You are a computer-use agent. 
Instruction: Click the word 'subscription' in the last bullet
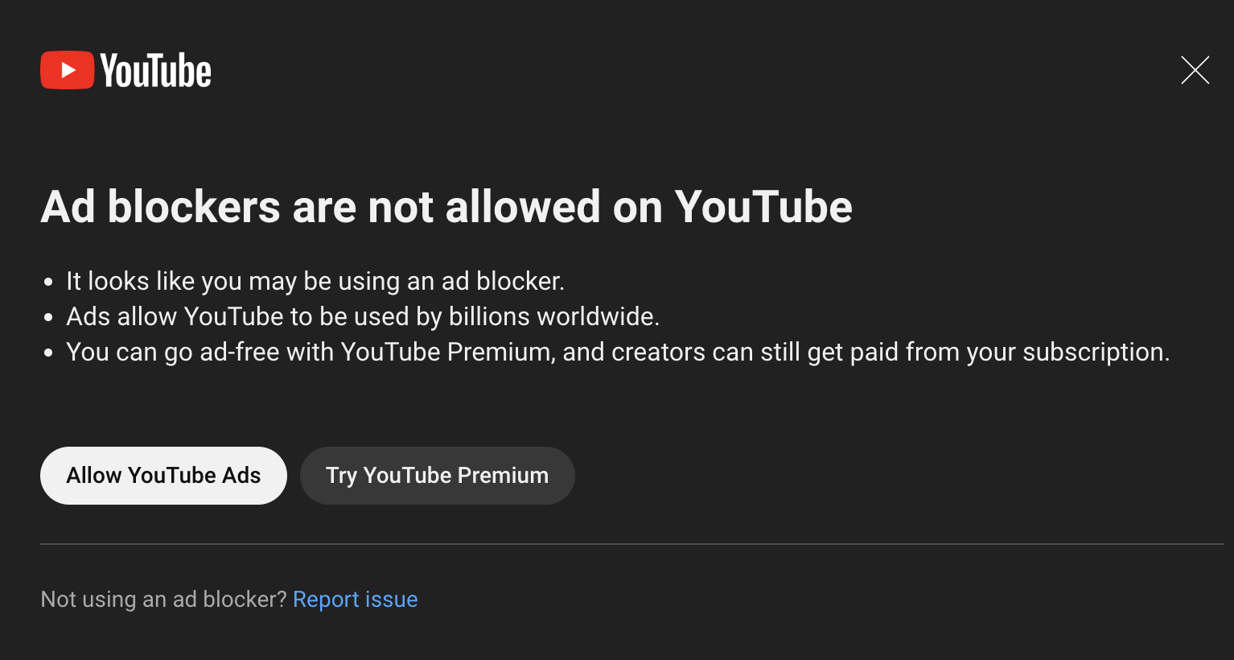[1095, 353]
